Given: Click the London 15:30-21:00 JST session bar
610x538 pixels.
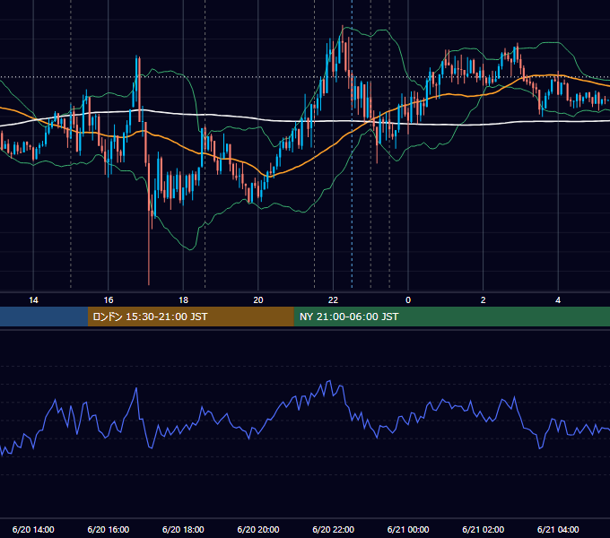Looking at the screenshot, I should click(x=190, y=317).
